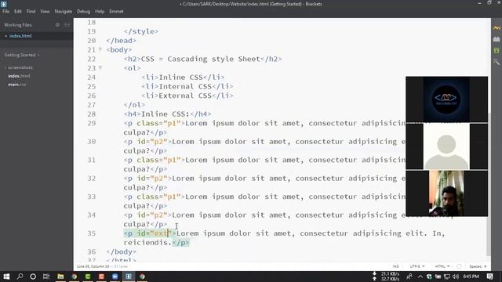
Task: Open the Windows Start menu
Action: click(x=6, y=277)
